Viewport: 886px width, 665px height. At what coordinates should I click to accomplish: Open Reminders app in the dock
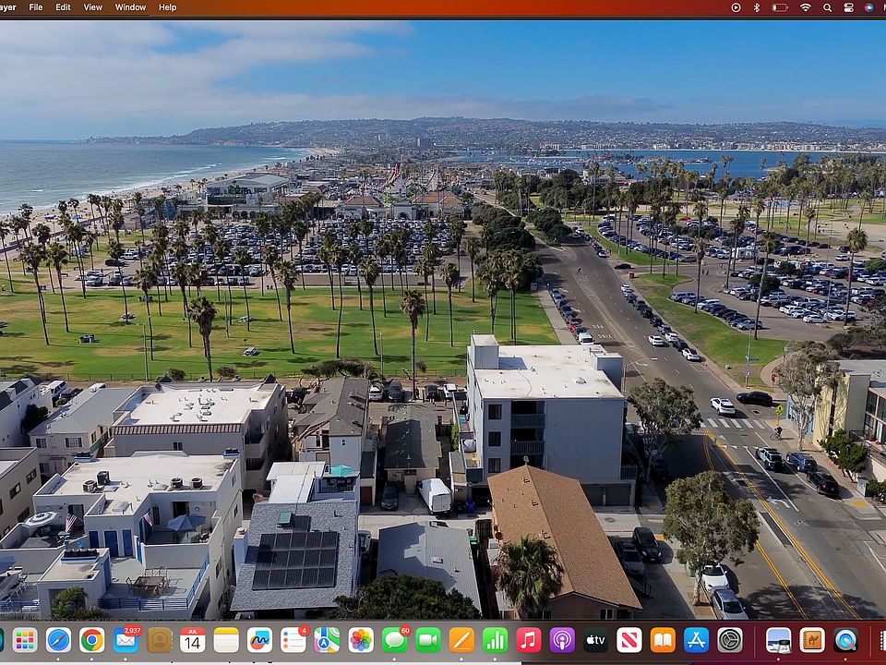293,640
